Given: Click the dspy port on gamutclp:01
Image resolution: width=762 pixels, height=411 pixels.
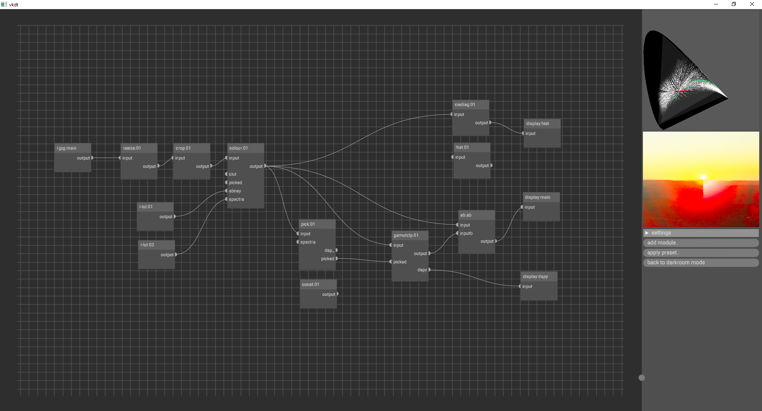Looking at the screenshot, I should click(429, 270).
